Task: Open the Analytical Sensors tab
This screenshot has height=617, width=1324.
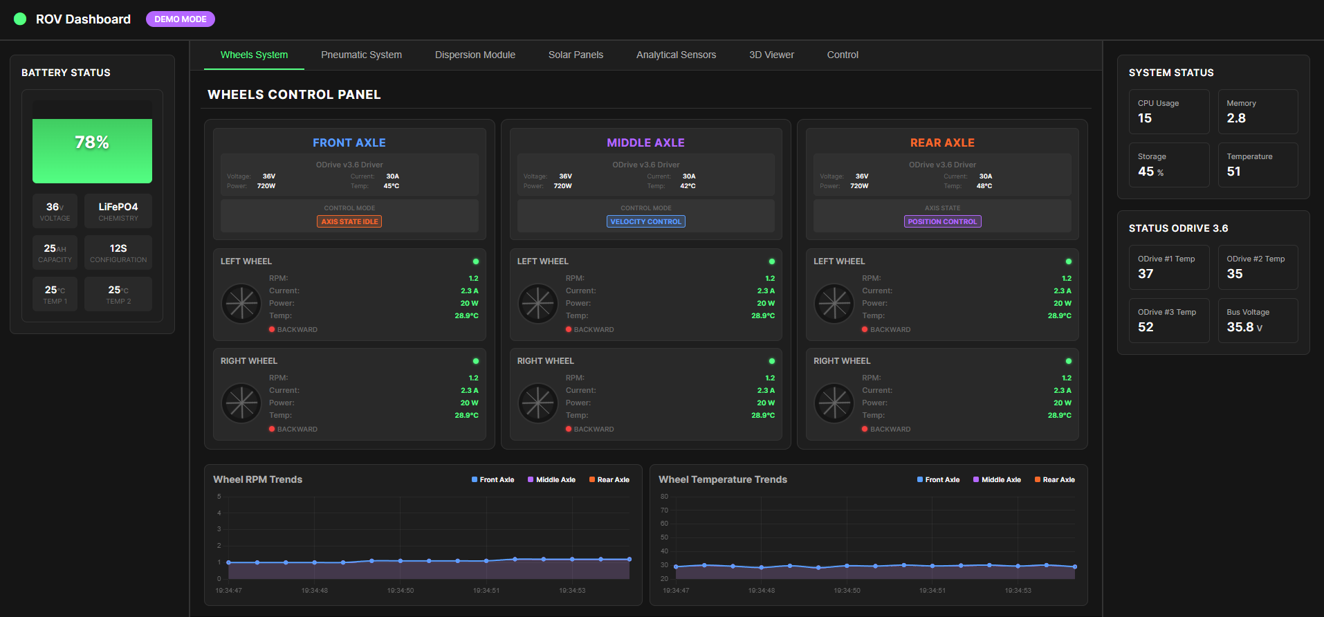Action: pyautogui.click(x=676, y=55)
